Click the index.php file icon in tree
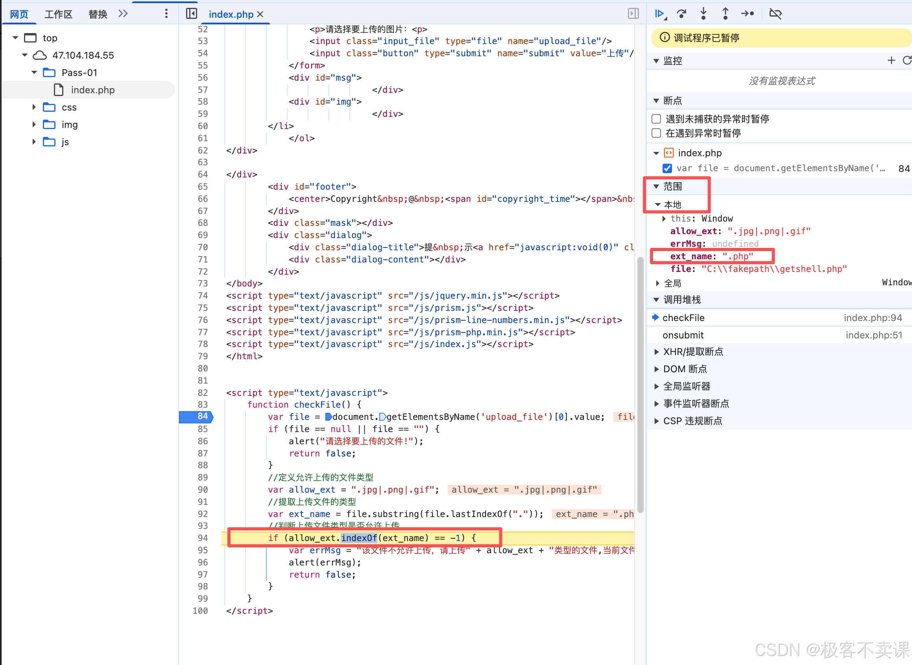The width and height of the screenshot is (912, 665). [x=59, y=90]
